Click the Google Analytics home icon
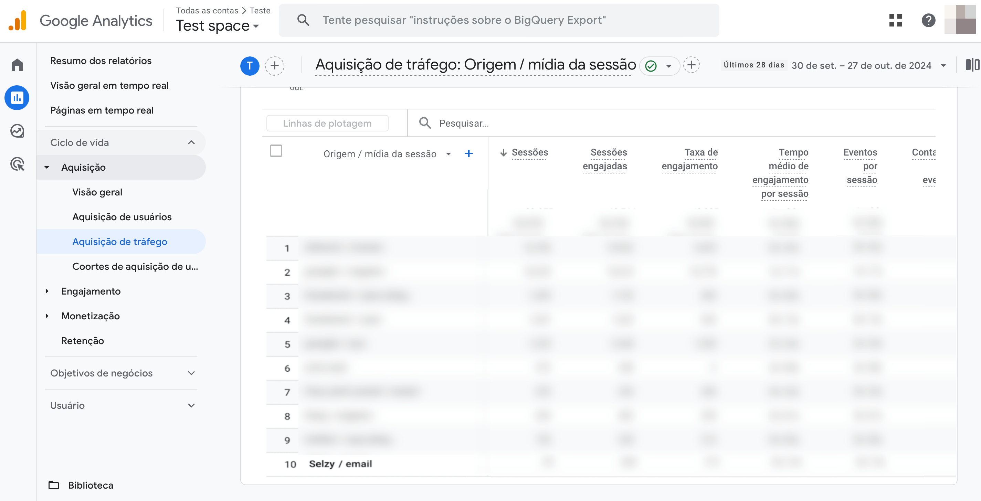The height and width of the screenshot is (501, 981). tap(17, 64)
